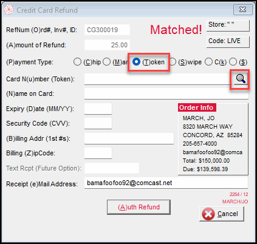Click the Security Code (CVV) field
The width and height of the screenshot is (257, 244).
click(98, 123)
